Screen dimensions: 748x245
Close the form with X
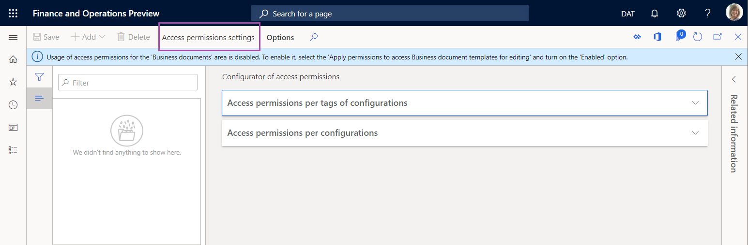738,37
